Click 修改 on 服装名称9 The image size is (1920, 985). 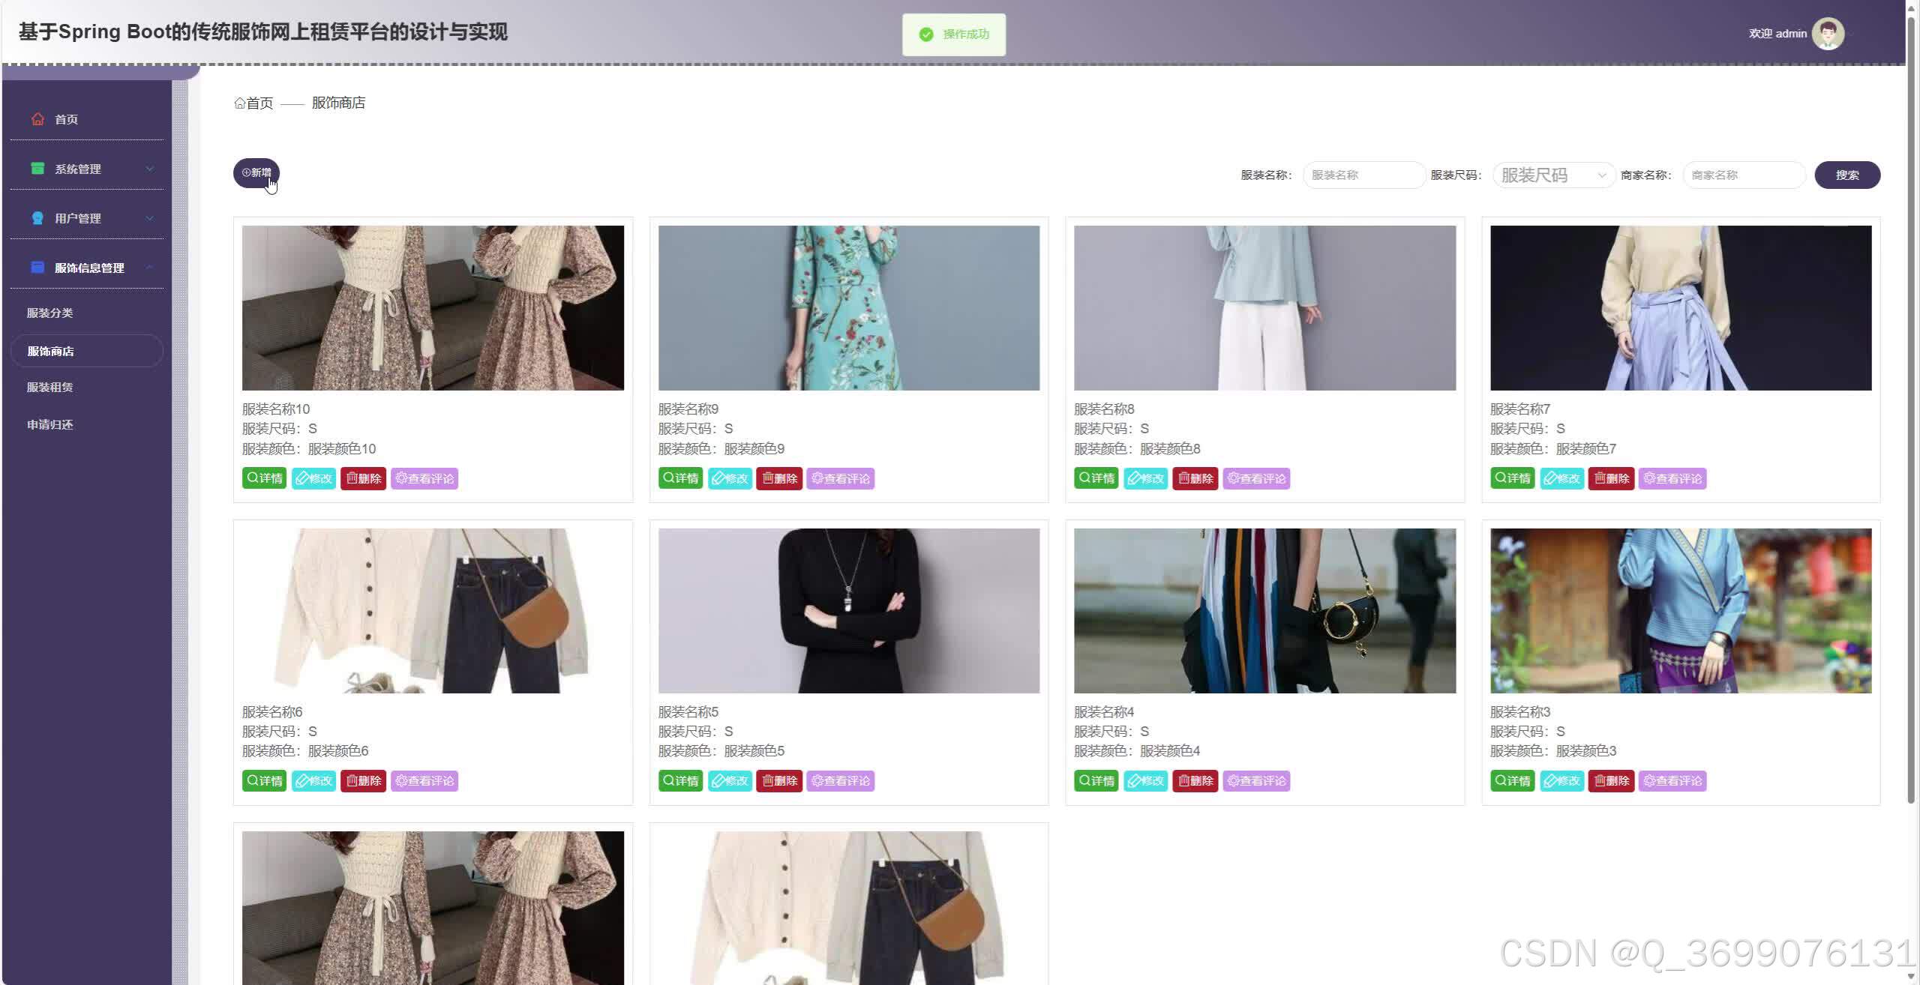click(x=730, y=478)
